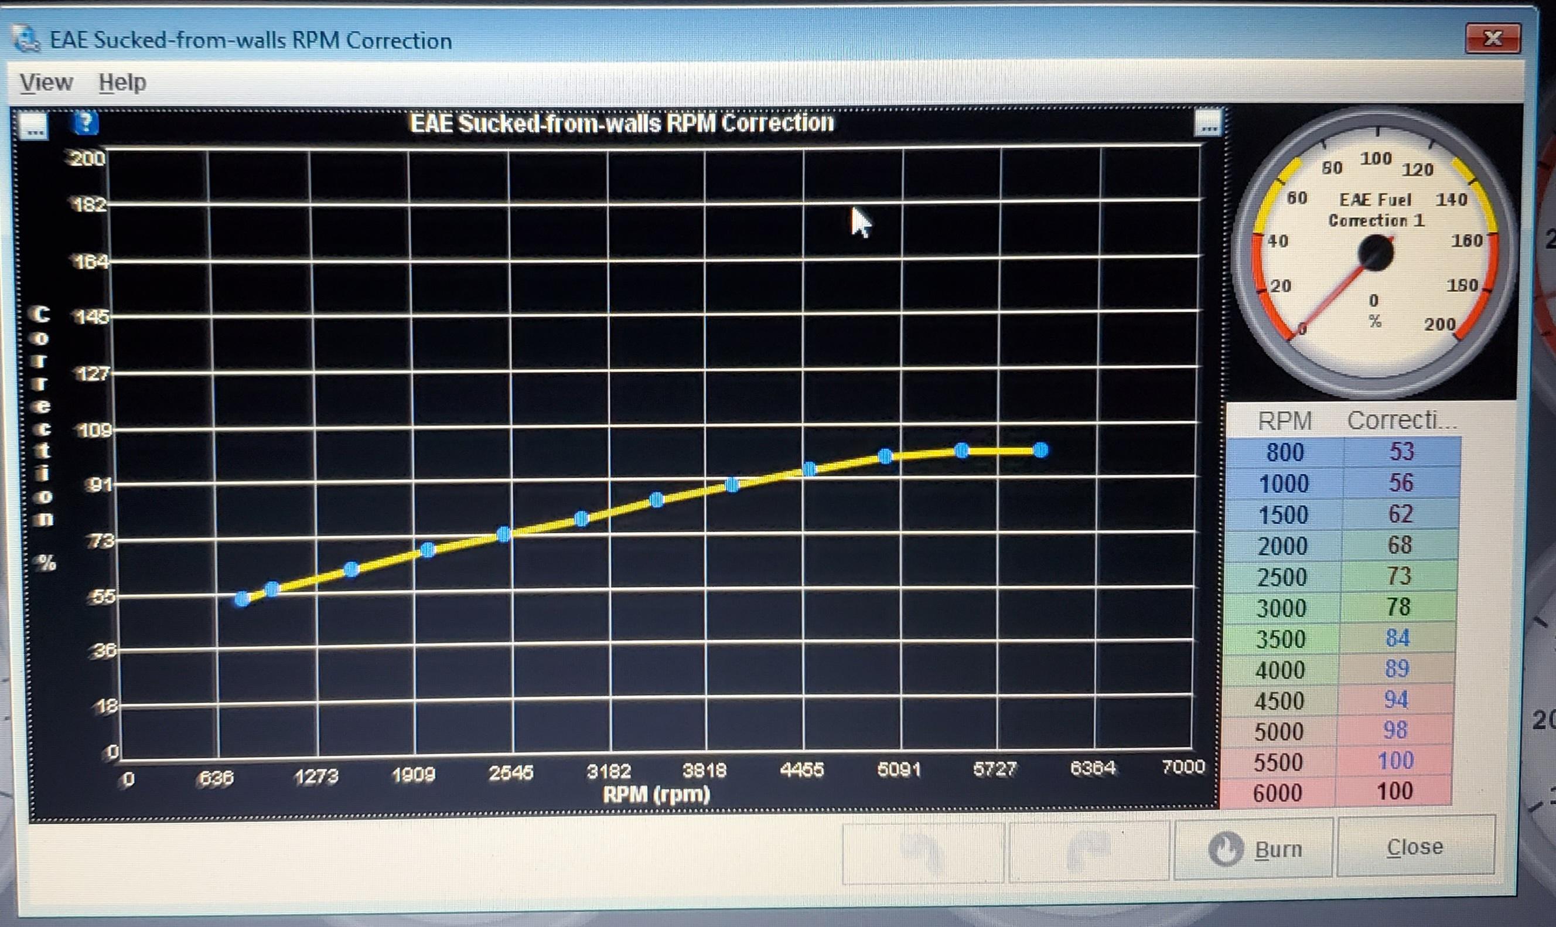Select RPM cell 4500
This screenshot has height=927, width=1556.
[x=1279, y=700]
